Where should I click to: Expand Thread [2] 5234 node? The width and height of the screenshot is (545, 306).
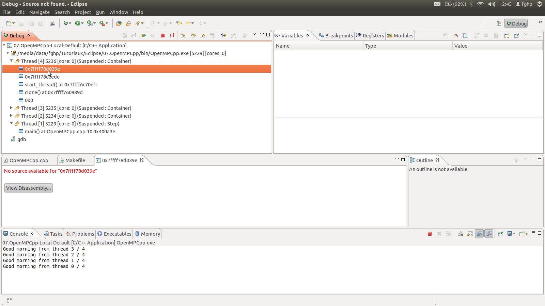11,116
